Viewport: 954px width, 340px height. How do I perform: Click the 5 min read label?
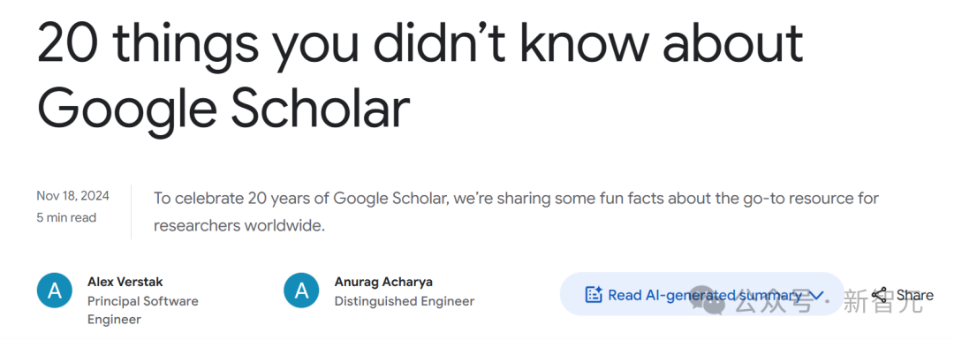point(66,217)
